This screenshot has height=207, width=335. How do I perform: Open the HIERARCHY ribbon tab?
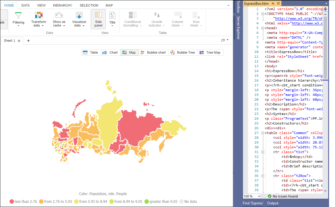pos(63,5)
